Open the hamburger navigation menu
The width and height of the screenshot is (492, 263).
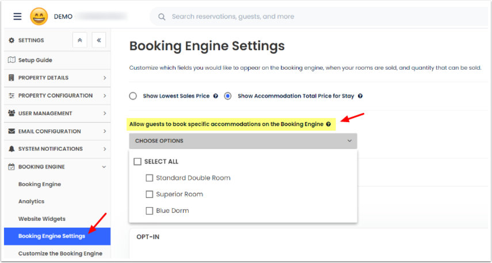point(17,16)
